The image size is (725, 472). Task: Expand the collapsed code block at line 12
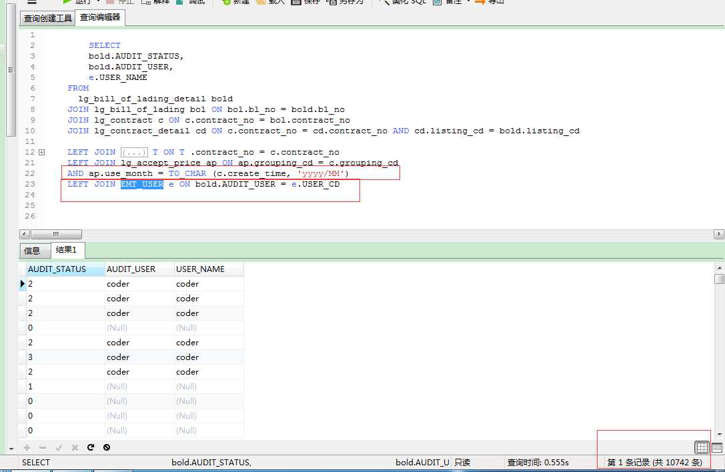[x=41, y=152]
